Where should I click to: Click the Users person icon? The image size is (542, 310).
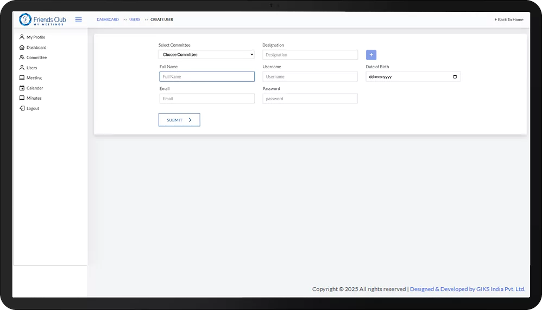[x=22, y=68]
